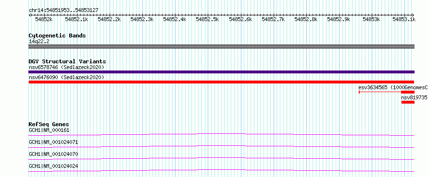The height and width of the screenshot is (177, 428).
Task: Click the 54852.7k ruler tick label
Action: 273,19
